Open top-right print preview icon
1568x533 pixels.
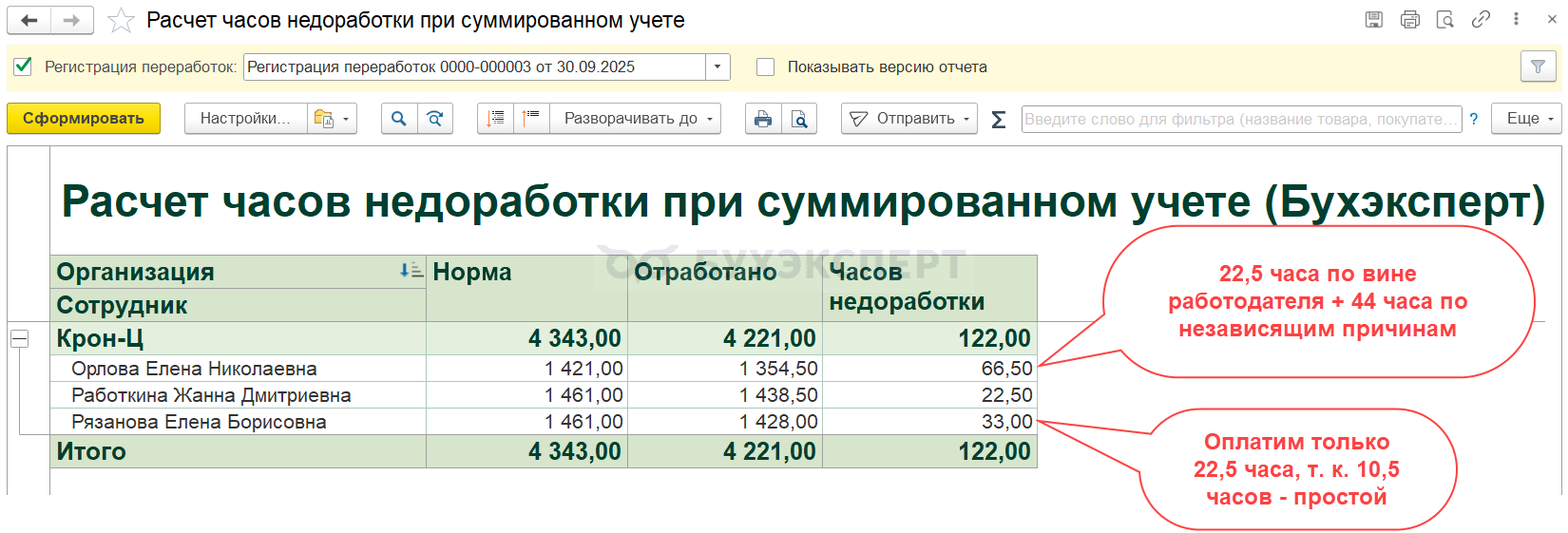pos(1445,19)
